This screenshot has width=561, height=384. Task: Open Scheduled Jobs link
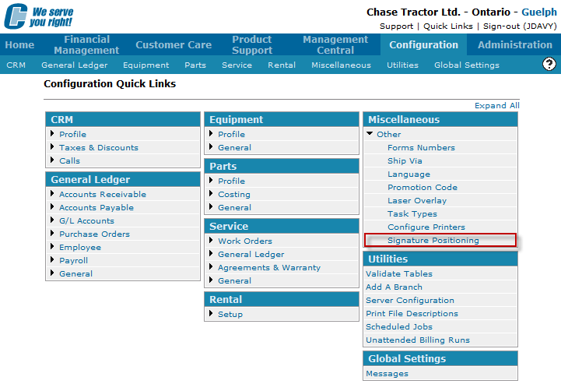pyautogui.click(x=399, y=326)
